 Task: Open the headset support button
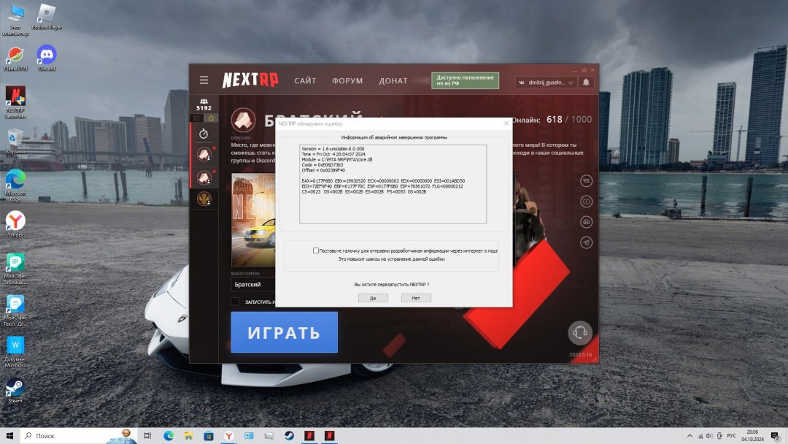click(580, 332)
